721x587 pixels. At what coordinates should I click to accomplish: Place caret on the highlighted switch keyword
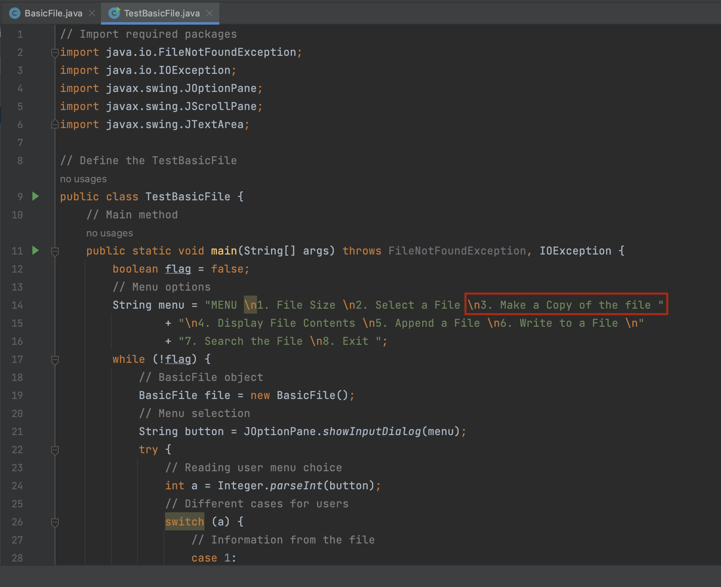(x=184, y=522)
